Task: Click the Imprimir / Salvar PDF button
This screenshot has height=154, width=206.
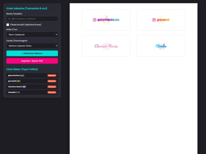Action: pos(32,61)
